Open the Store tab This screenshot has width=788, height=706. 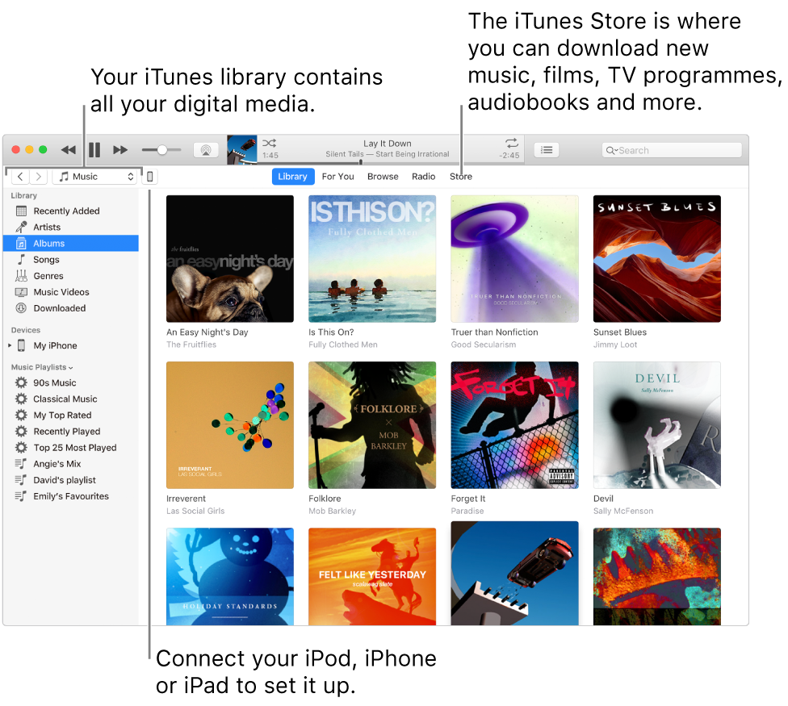point(460,177)
